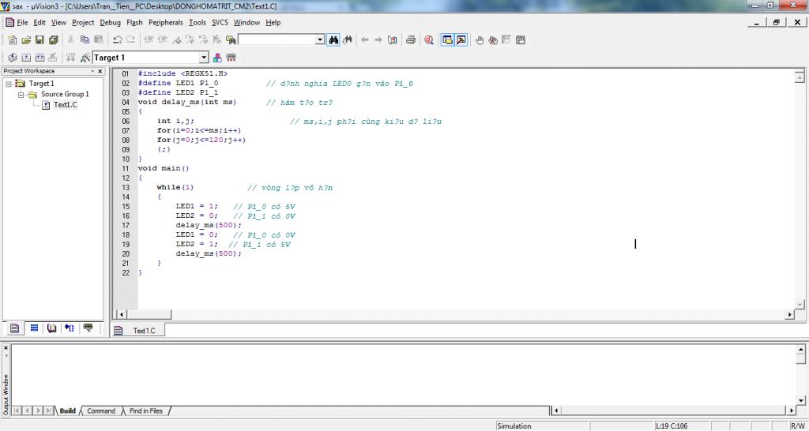Switch to the Books workspace tab
Image resolution: width=809 pixels, height=431 pixels.
[x=51, y=328]
